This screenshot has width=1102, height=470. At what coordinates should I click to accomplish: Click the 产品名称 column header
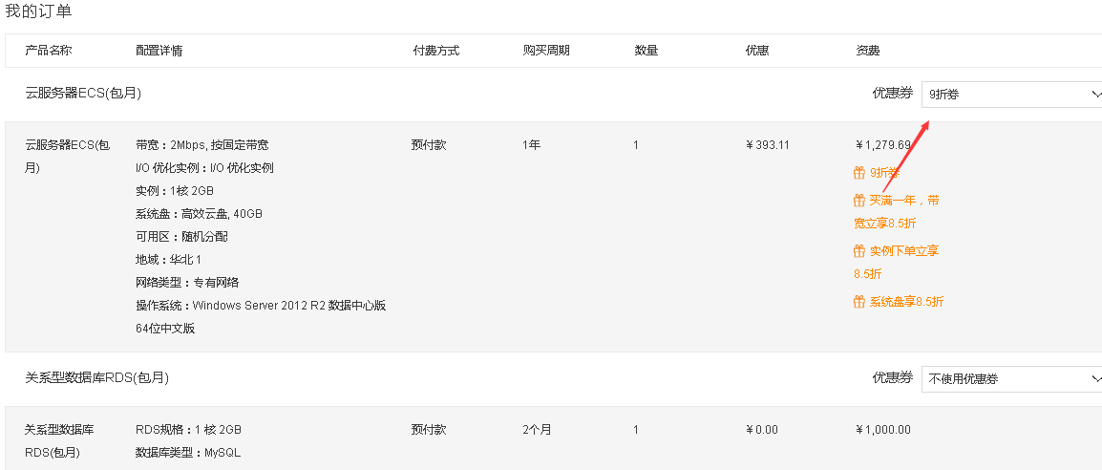point(49,51)
